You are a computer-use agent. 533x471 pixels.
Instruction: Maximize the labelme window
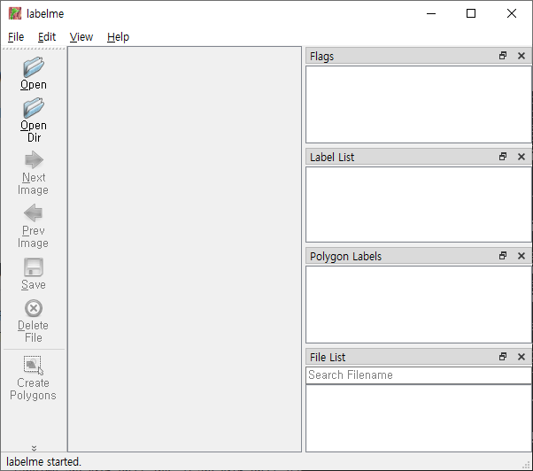471,13
